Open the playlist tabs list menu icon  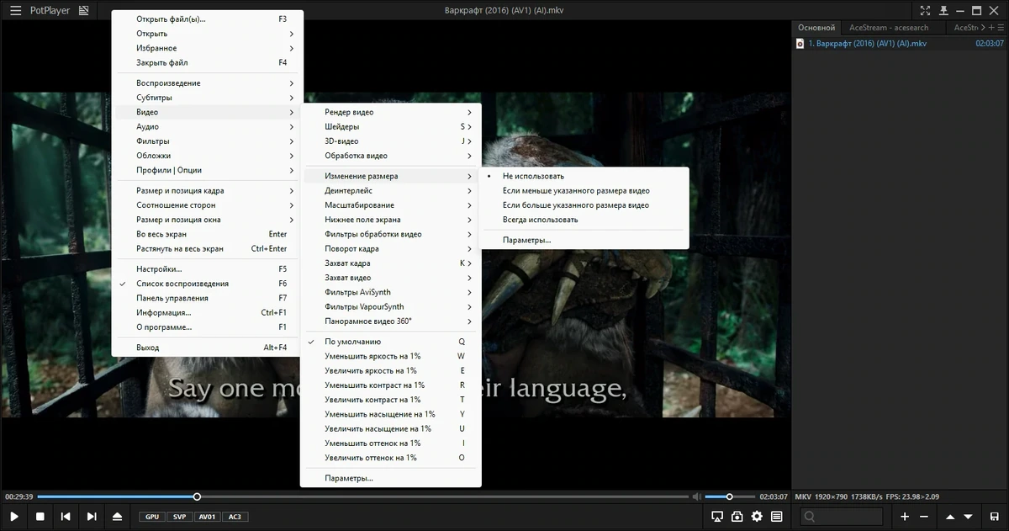(x=1001, y=28)
